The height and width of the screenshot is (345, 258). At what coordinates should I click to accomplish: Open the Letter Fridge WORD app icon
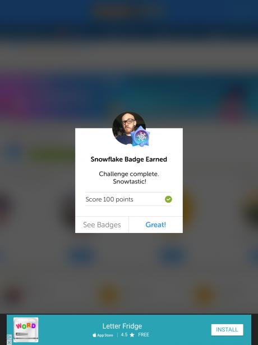[26, 329]
